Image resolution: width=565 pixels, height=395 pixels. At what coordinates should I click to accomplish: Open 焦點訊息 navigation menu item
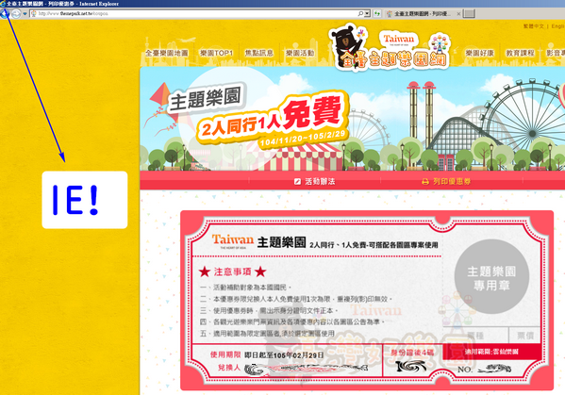(x=259, y=53)
